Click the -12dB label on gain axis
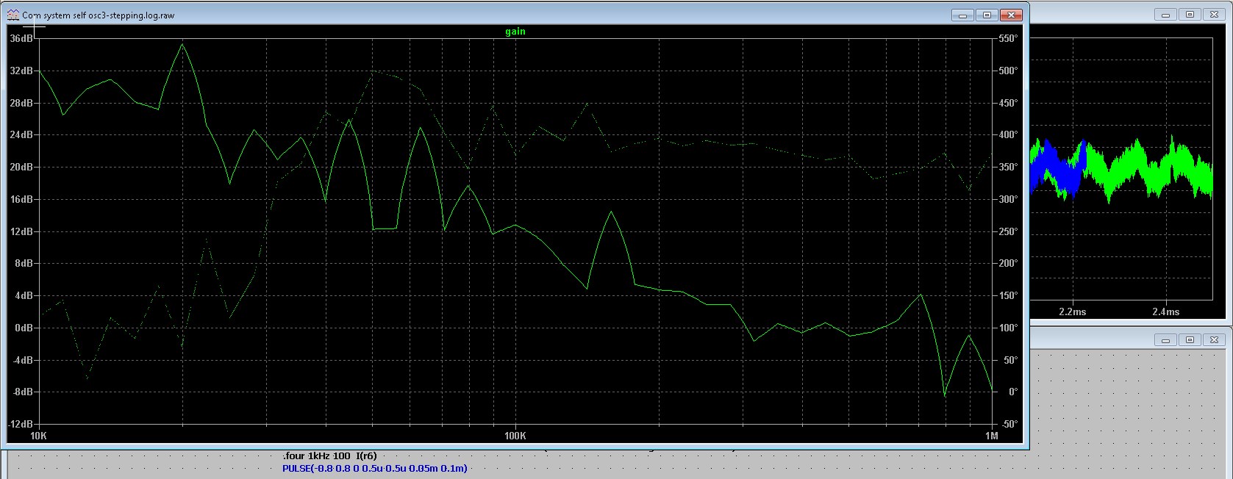The image size is (1233, 479). click(x=21, y=424)
